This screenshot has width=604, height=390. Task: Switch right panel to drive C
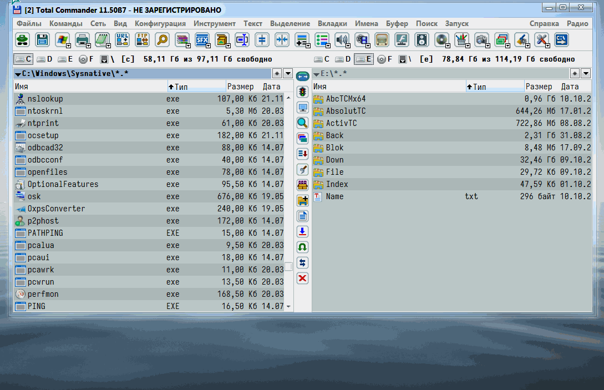(322, 59)
